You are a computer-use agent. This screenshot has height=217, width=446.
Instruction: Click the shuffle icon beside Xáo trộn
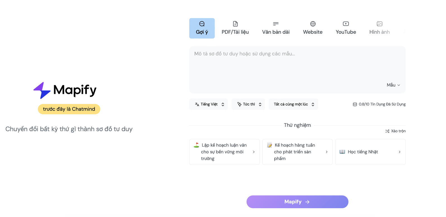point(387,131)
